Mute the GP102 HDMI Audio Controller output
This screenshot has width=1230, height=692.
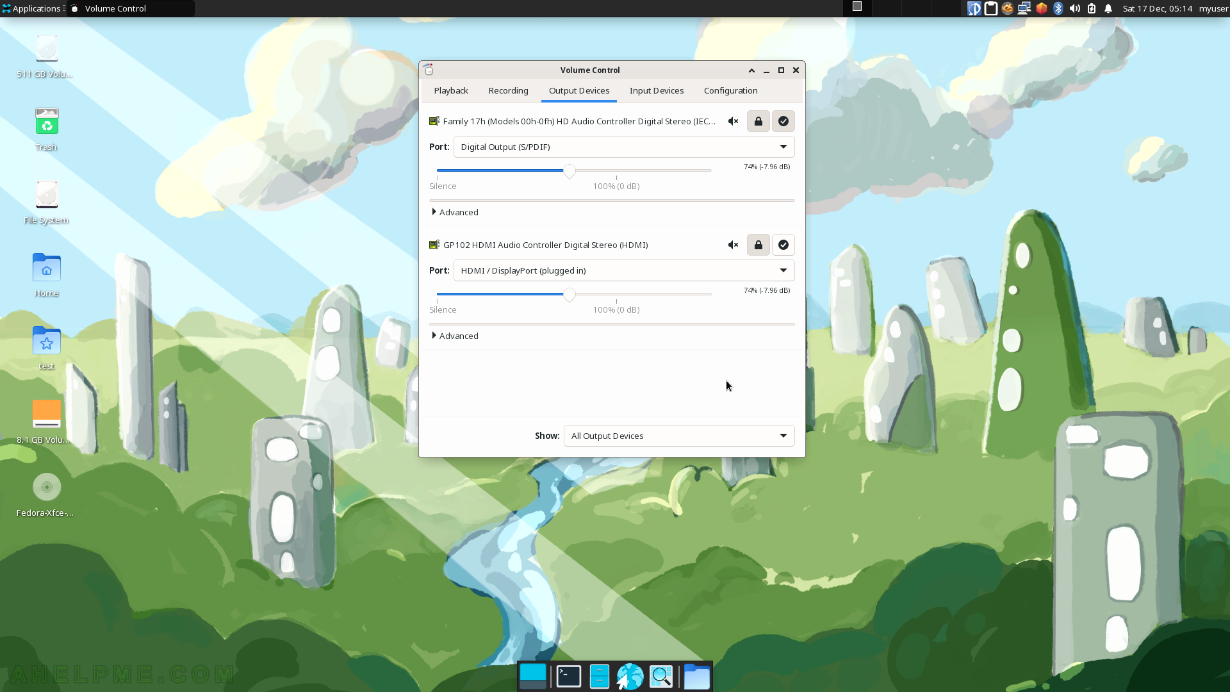(x=734, y=245)
